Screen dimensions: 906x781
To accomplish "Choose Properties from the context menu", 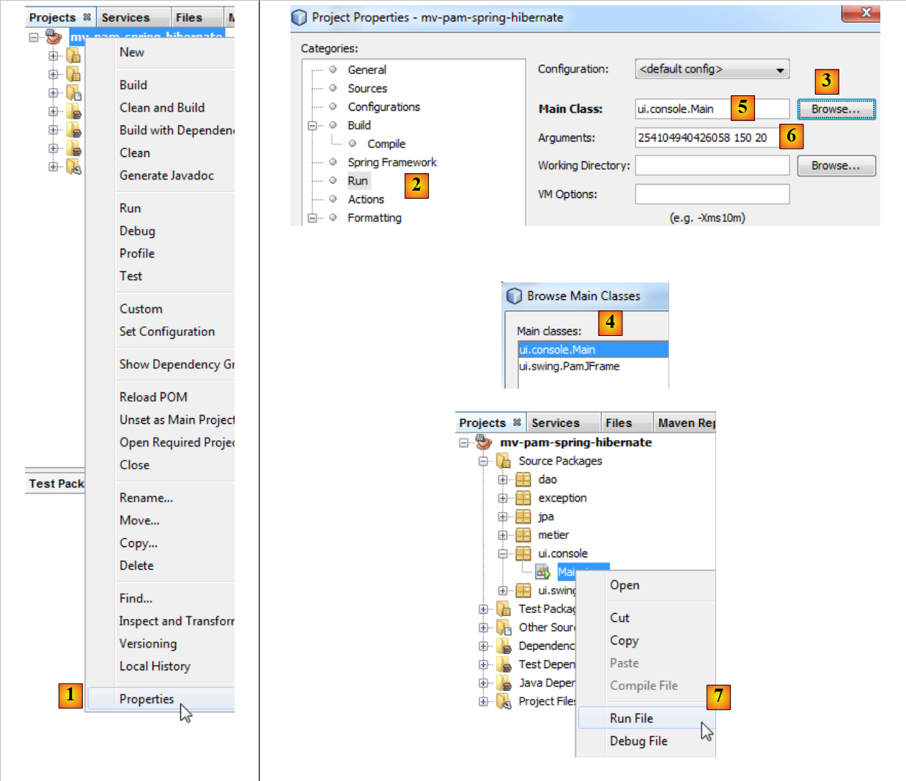I will pyautogui.click(x=147, y=699).
